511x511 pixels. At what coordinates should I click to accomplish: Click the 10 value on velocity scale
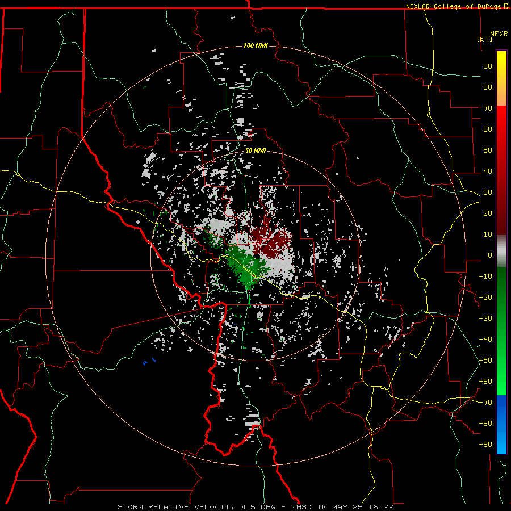[x=488, y=234]
